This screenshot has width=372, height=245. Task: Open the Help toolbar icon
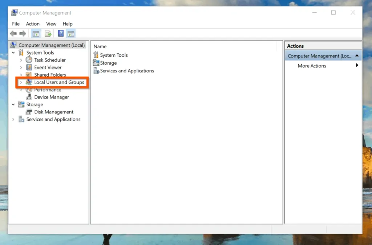click(61, 33)
